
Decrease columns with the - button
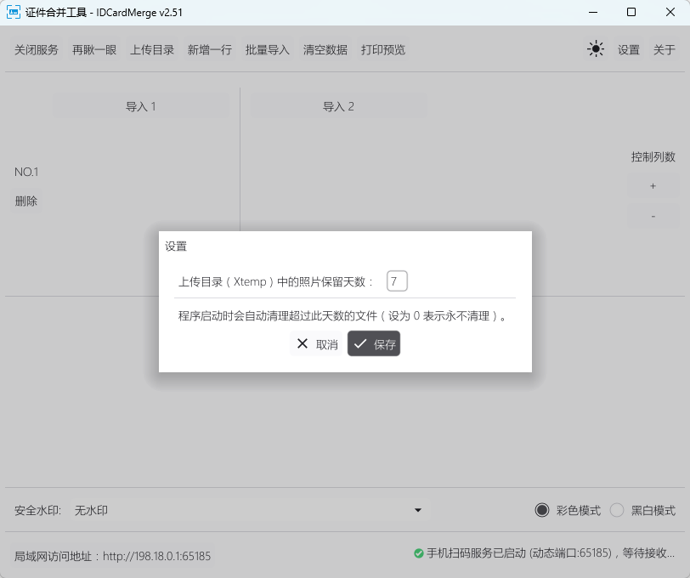653,216
